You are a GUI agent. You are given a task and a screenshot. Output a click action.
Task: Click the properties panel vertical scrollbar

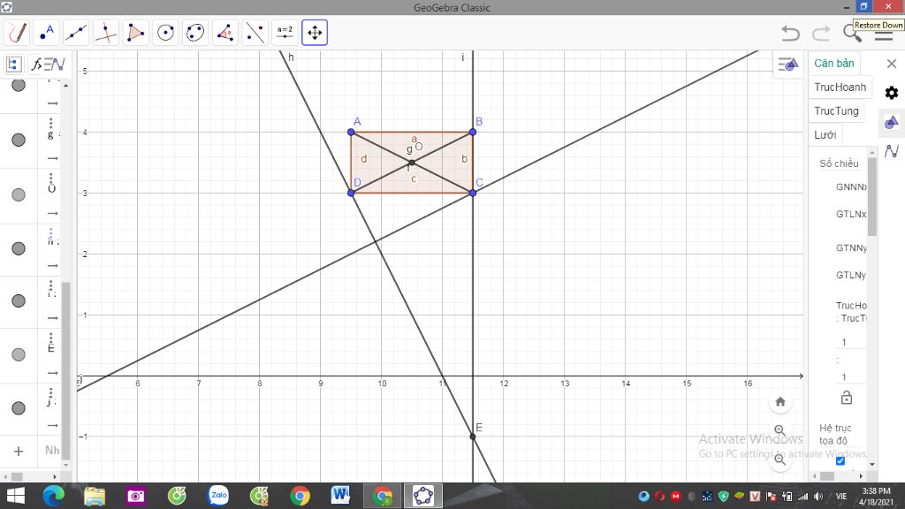871,196
